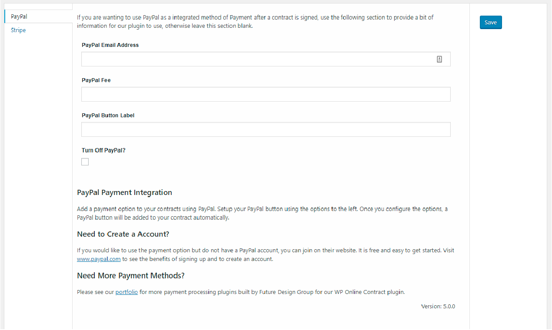The image size is (552, 330).
Task: Click the Save button
Action: tap(490, 22)
